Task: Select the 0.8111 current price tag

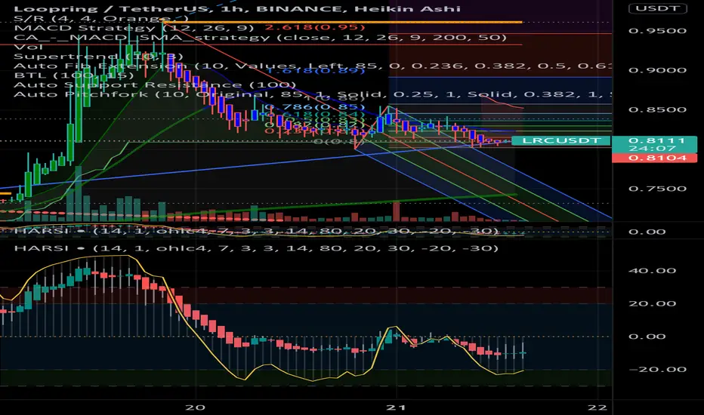Action: pyautogui.click(x=655, y=140)
